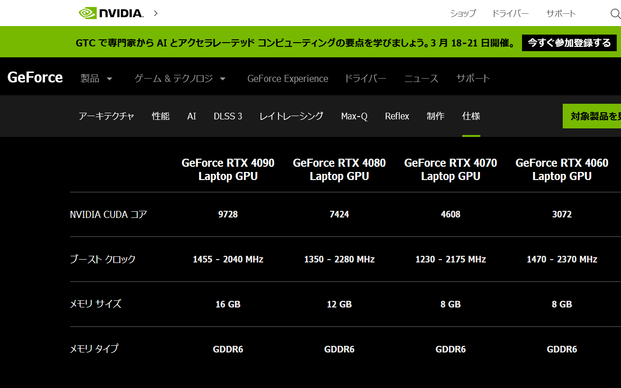Click the NVIDIA logo

coord(111,13)
